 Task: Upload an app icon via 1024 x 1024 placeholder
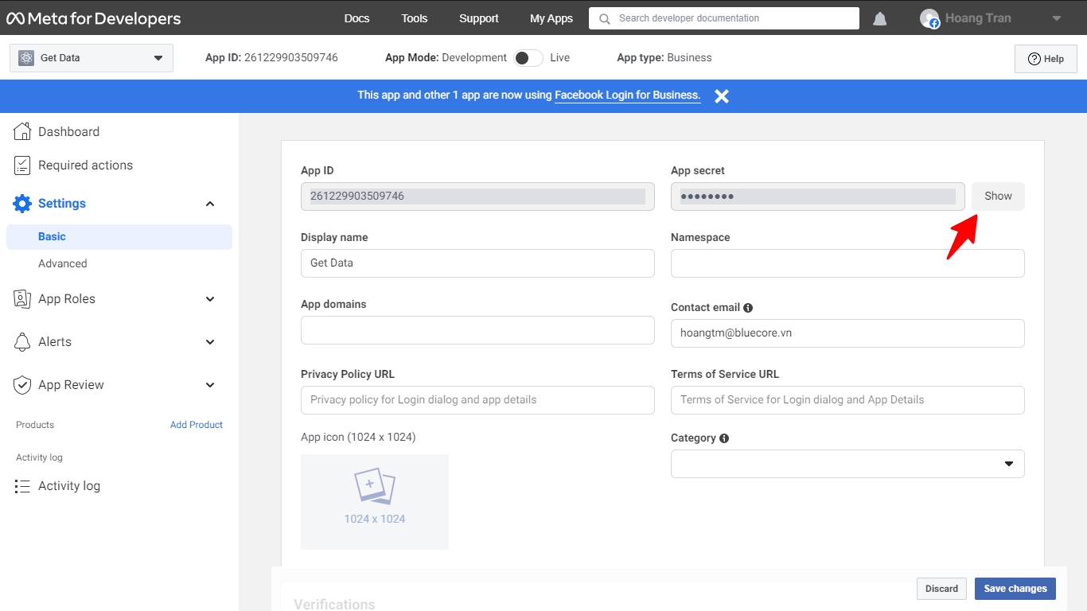375,501
